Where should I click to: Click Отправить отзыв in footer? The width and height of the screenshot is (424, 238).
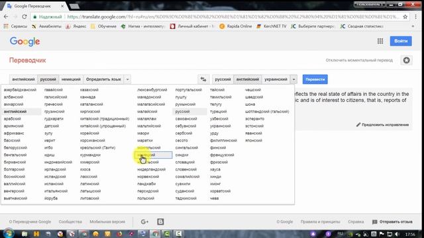[392, 222]
